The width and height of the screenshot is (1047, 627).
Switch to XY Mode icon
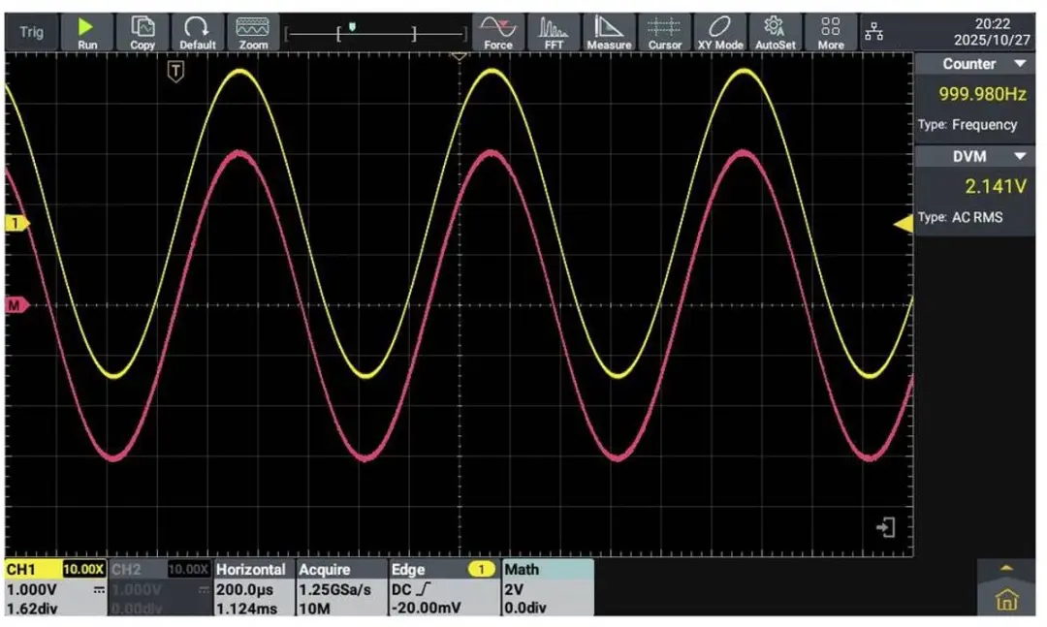(719, 33)
